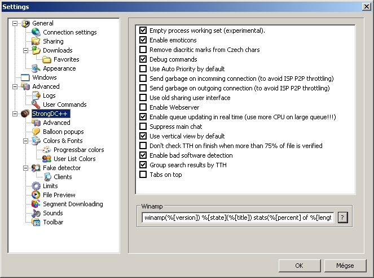The height and width of the screenshot is (278, 374).
Task: Select the Limits tree item
Action: tap(50, 186)
